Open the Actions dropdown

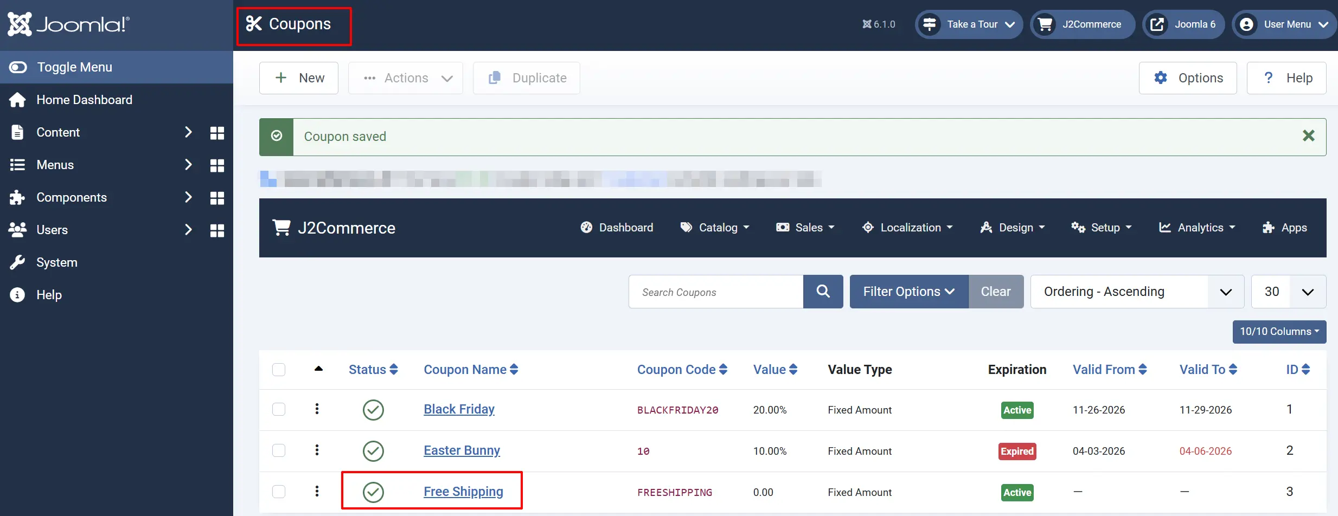pyautogui.click(x=406, y=78)
